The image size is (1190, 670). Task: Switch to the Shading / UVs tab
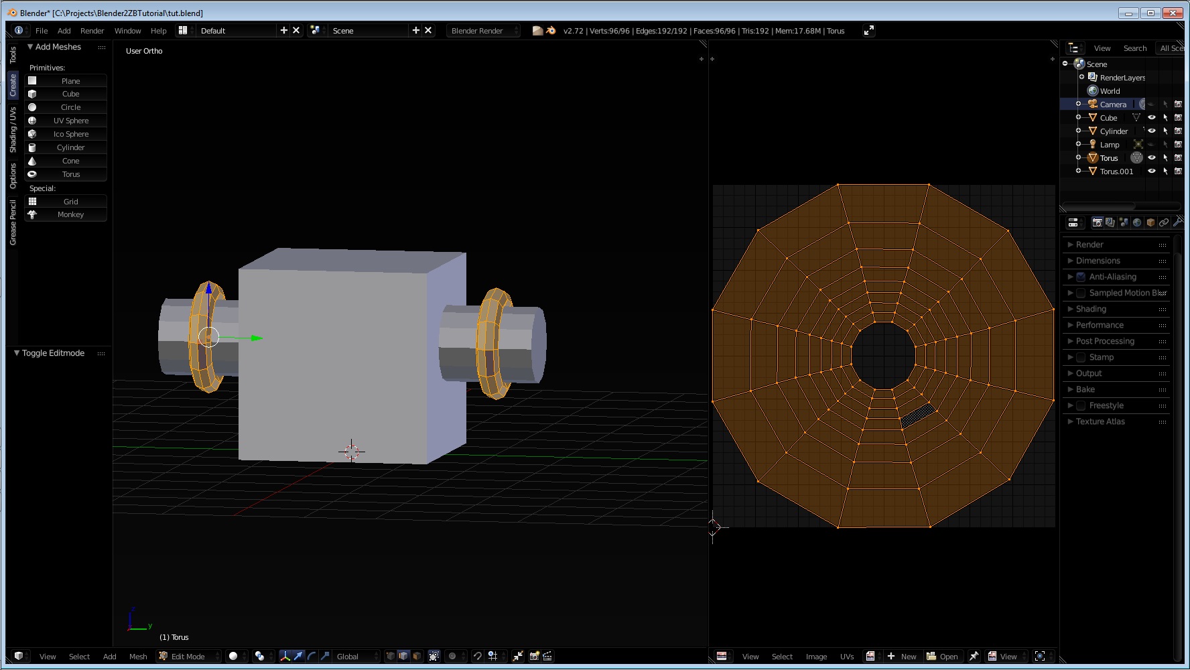[13, 129]
